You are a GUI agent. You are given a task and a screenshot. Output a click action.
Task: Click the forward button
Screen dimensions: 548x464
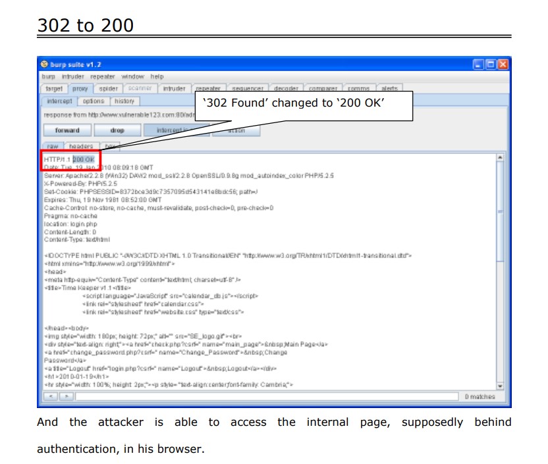coord(67,130)
